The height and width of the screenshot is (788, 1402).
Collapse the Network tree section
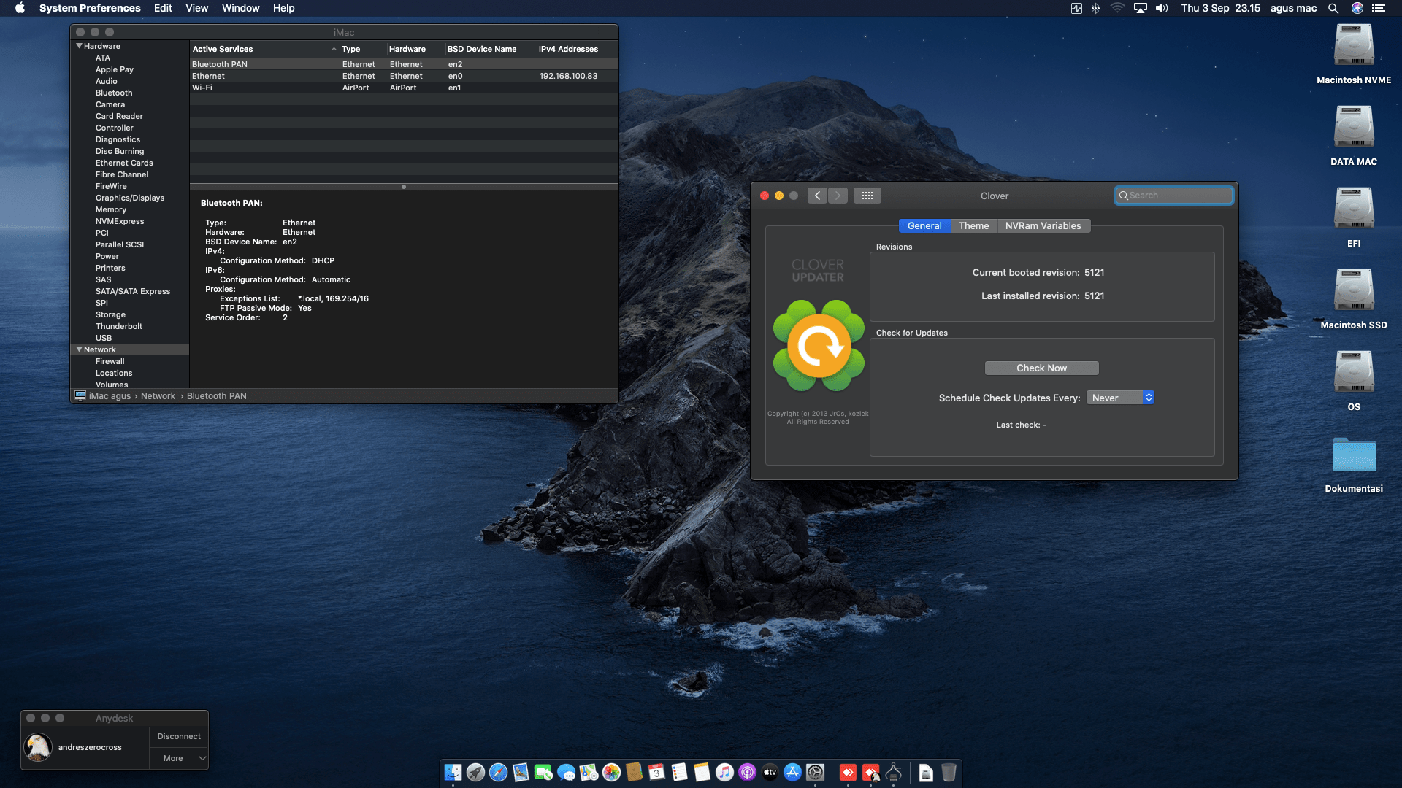pyautogui.click(x=79, y=349)
